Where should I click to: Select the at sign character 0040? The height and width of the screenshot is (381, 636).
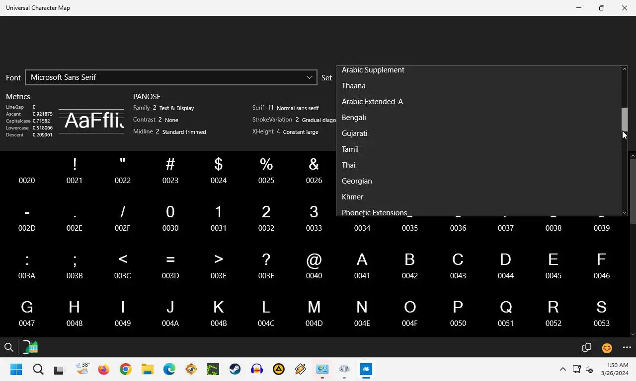click(x=314, y=265)
